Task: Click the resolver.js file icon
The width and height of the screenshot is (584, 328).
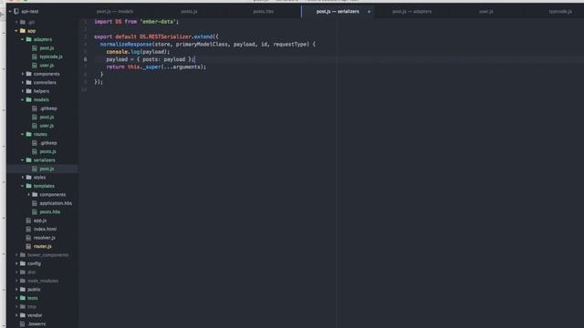Action: (28, 238)
